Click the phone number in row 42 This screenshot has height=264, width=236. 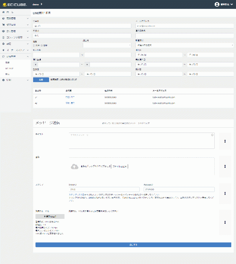(110, 103)
